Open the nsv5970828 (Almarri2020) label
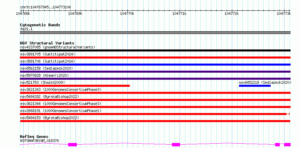 44,75
